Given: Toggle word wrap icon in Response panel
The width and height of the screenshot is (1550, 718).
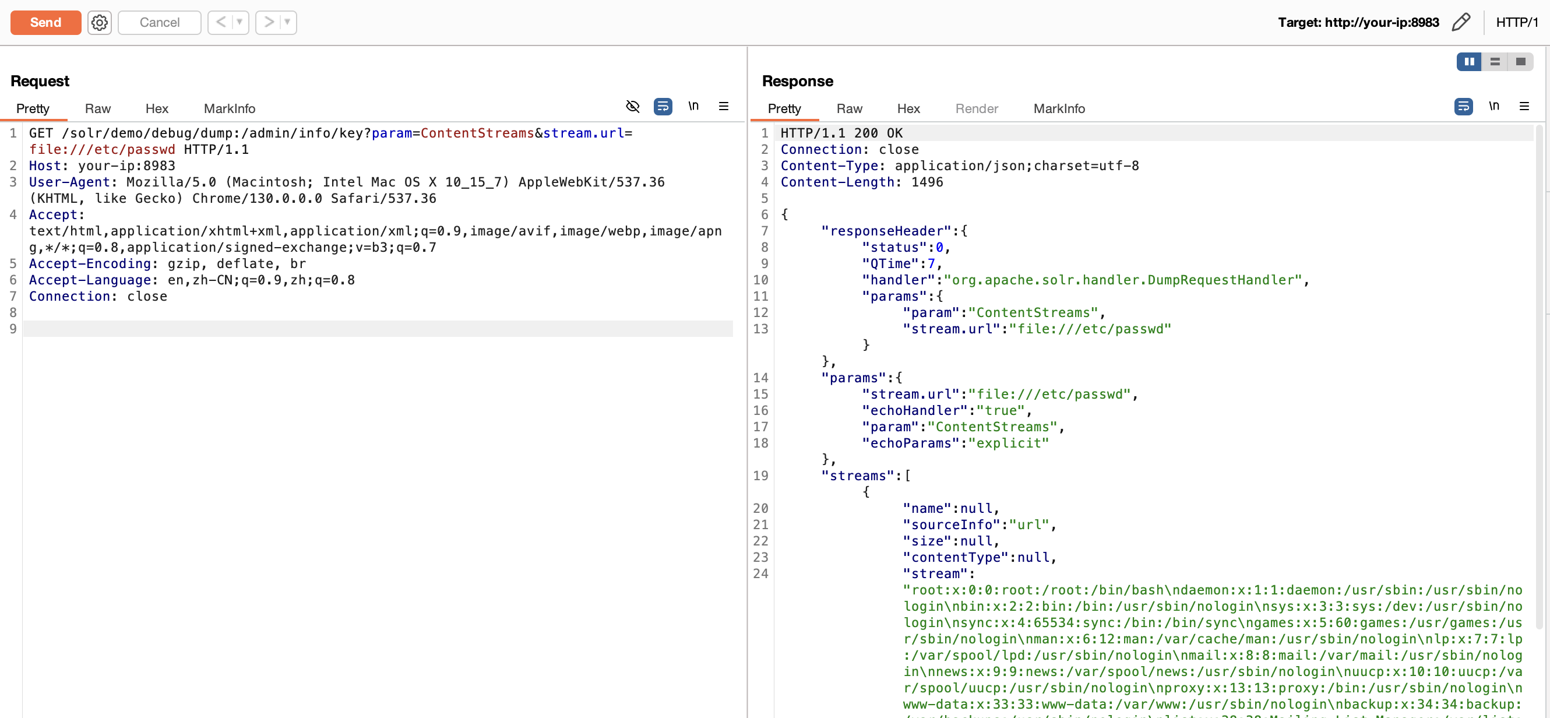Looking at the screenshot, I should coord(1463,107).
